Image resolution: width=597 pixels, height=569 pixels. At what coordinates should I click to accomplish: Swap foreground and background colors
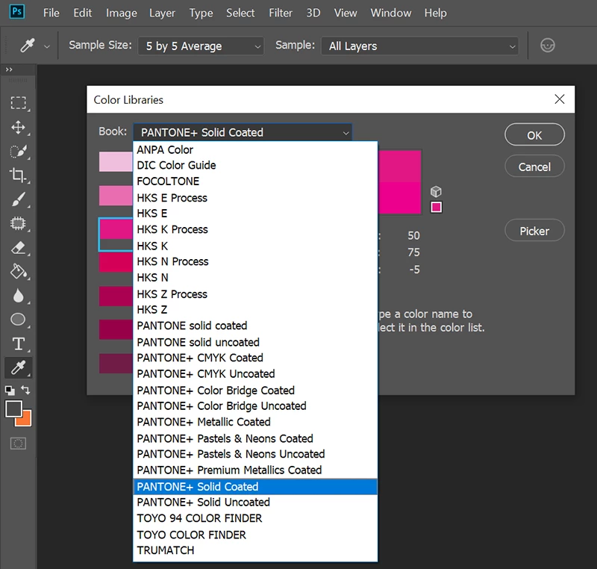coord(25,390)
